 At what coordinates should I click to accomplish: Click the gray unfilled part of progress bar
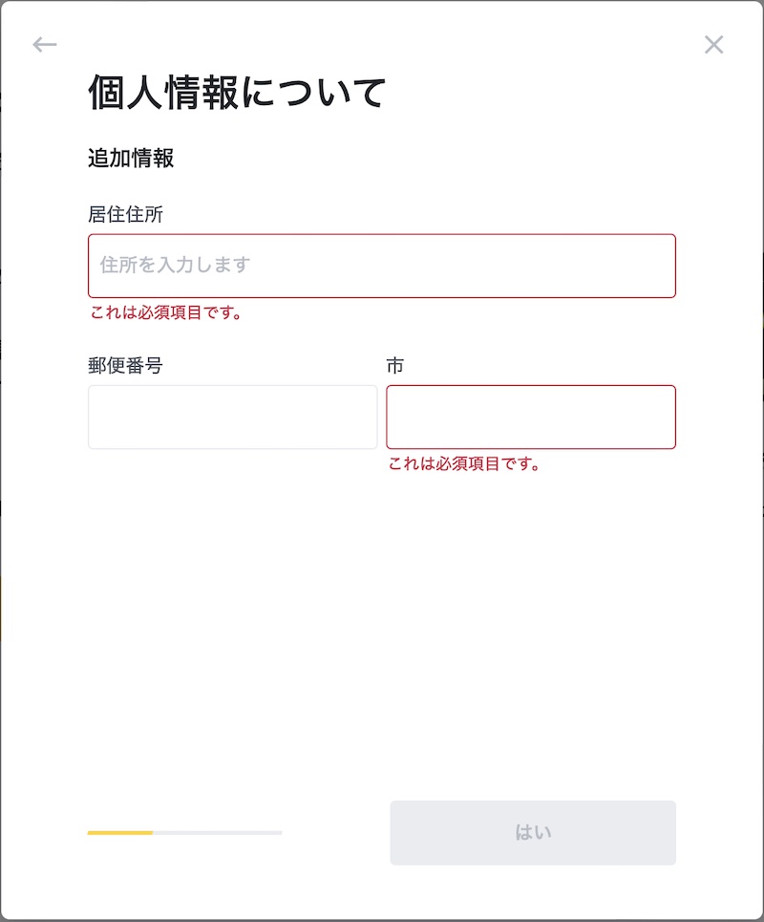(x=218, y=832)
